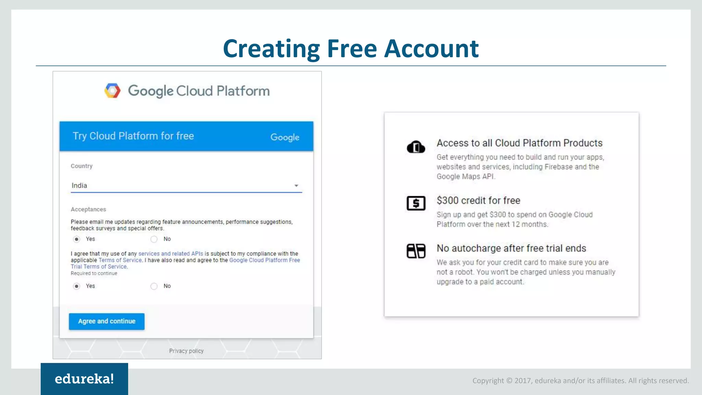Click the cloud icon beside Access to all Products
Viewport: 702px width, 395px height.
[416, 147]
